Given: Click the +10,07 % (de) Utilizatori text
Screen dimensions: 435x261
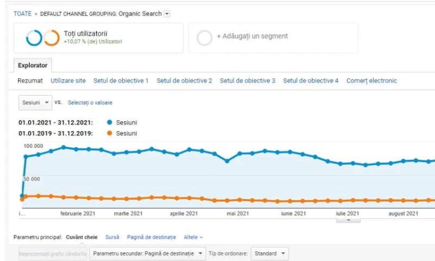Looking at the screenshot, I should pos(93,42).
